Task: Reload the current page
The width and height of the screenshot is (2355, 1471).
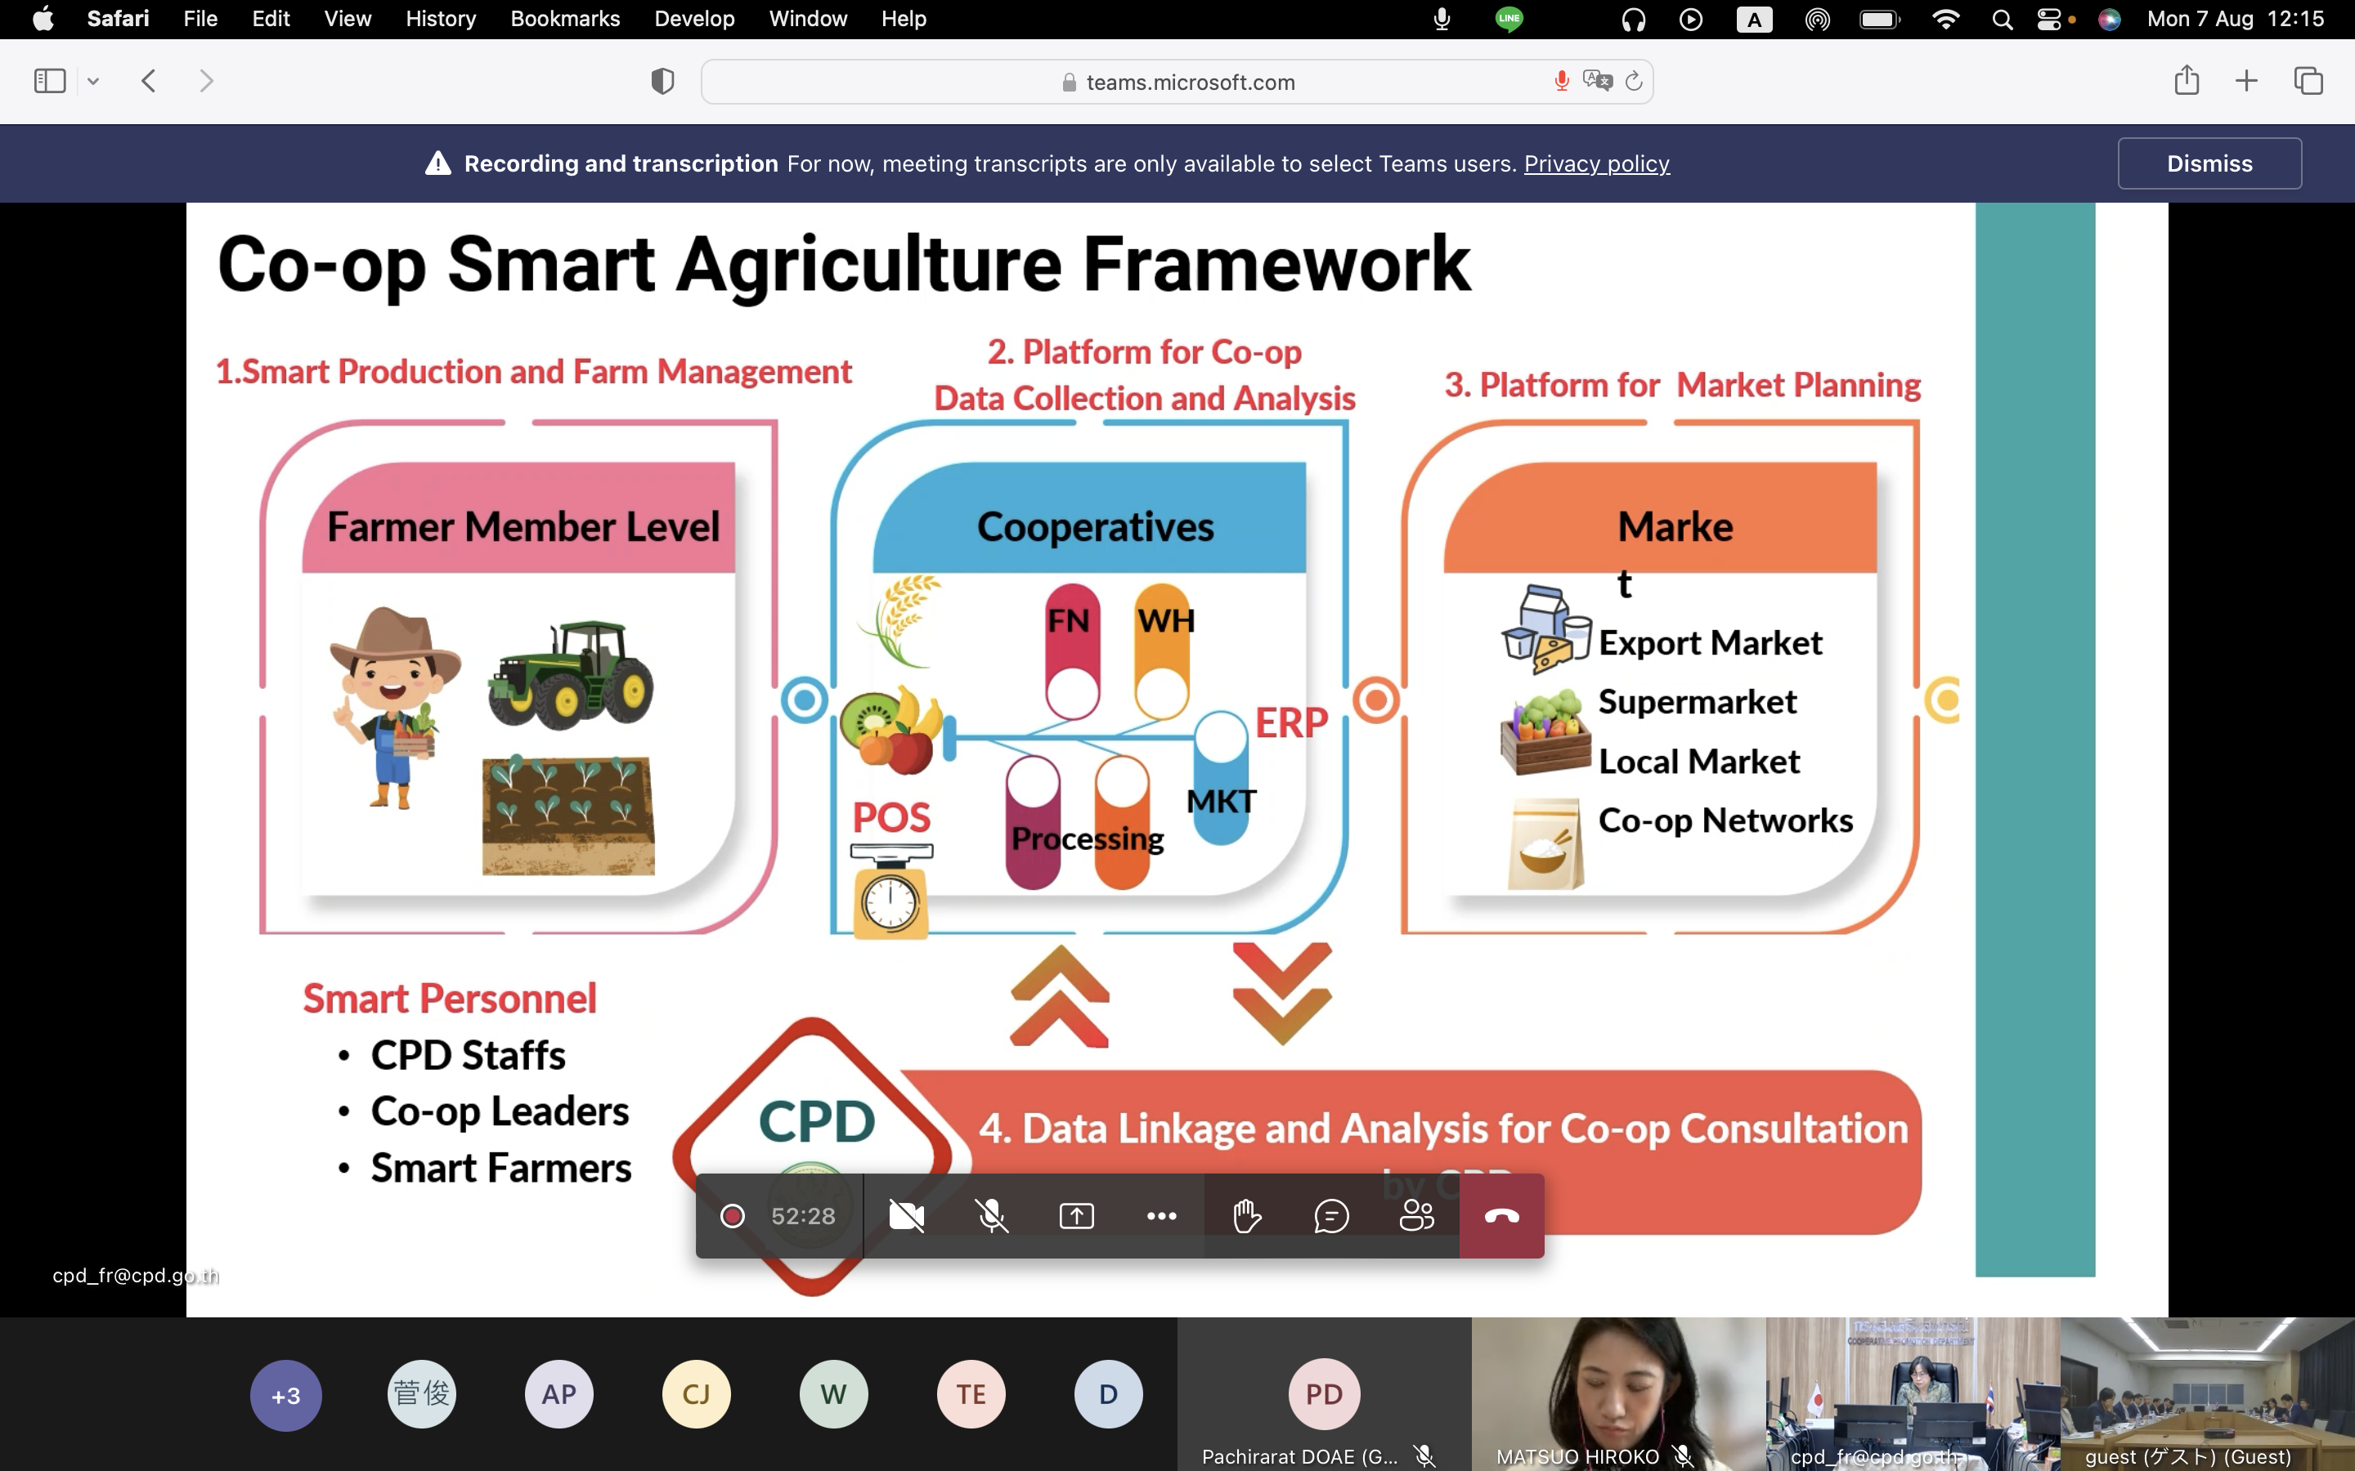Action: pos(1634,81)
